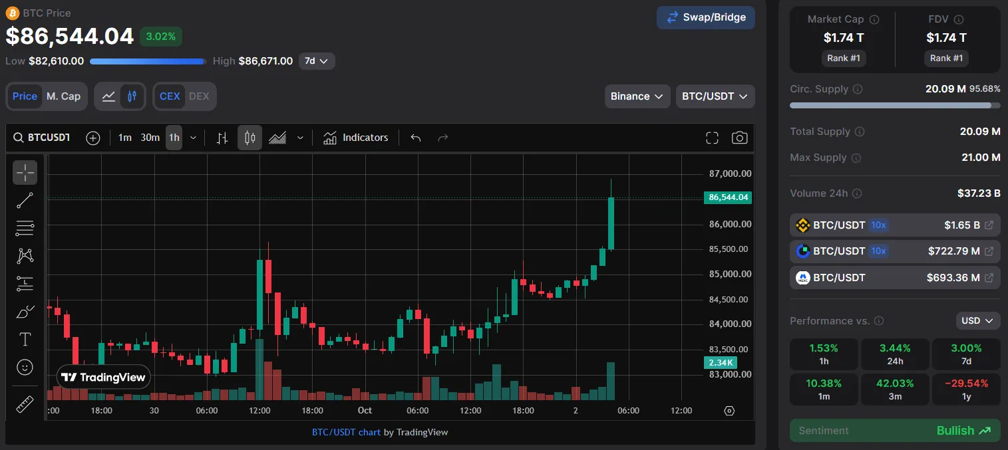
Task: Click the low-high price range bar
Action: [x=148, y=61]
